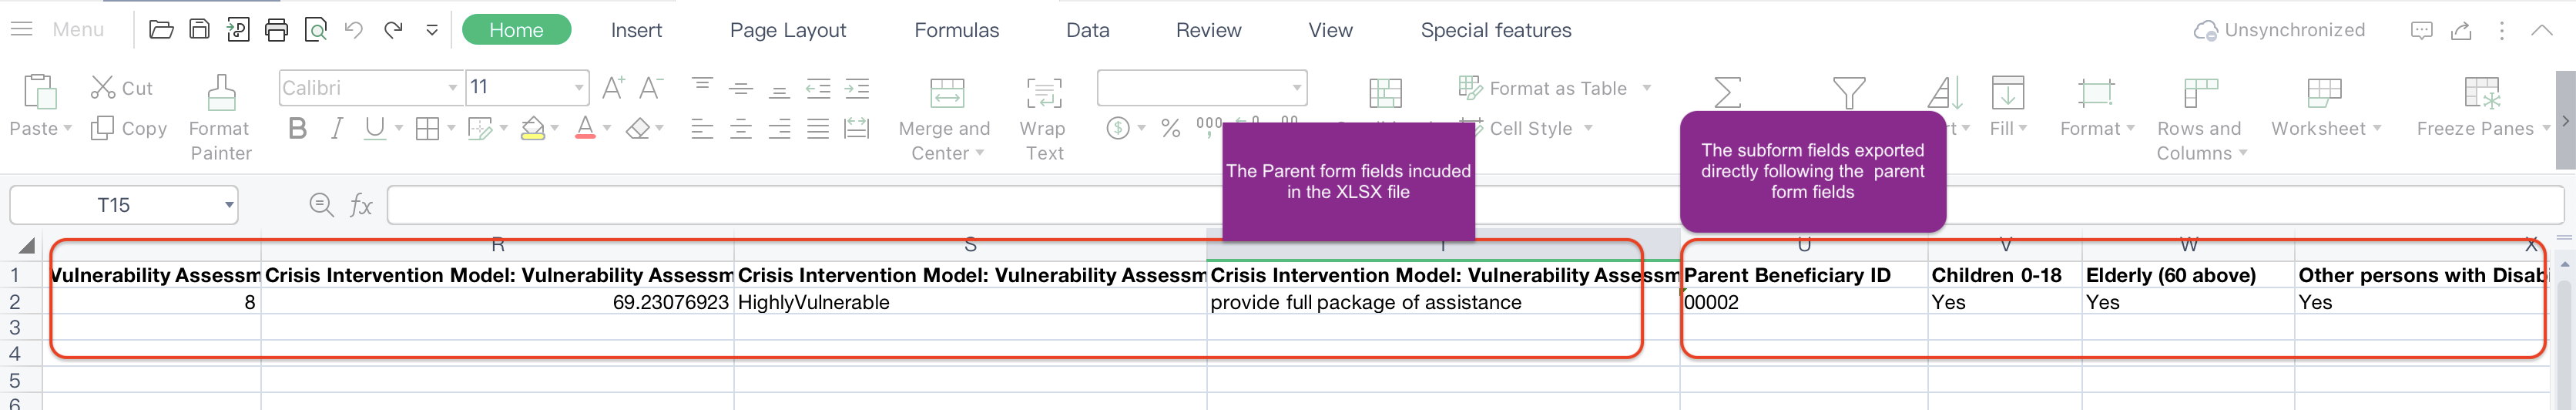Toggle Italic formatting
The width and height of the screenshot is (2576, 410).
point(337,129)
